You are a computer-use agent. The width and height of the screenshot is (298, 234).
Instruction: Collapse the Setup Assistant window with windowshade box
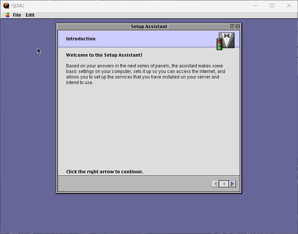(238, 26)
